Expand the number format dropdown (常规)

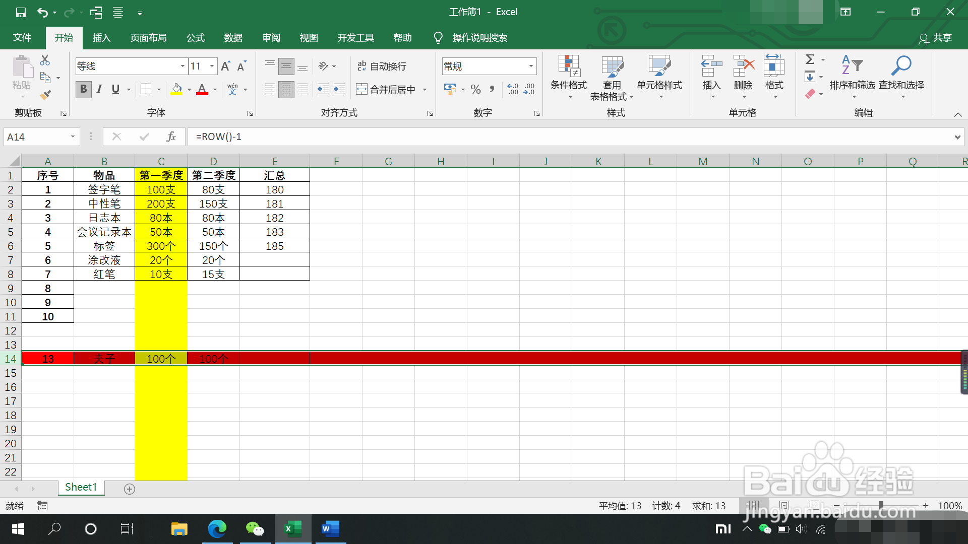[x=531, y=66]
